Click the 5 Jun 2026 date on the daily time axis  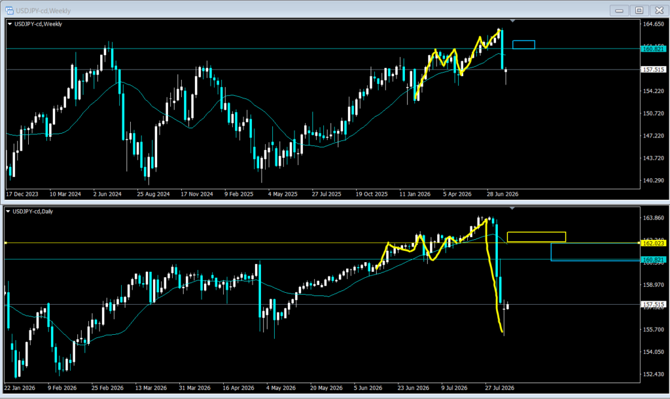coord(368,388)
